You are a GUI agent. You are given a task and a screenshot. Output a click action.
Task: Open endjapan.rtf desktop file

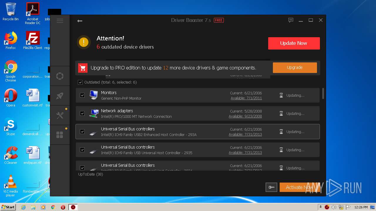[33, 155]
